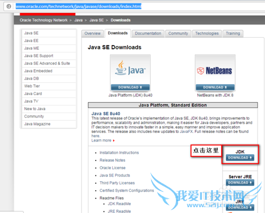Open Java SE Support sidebar item
Image resolution: width=265 pixels, height=213 pixels.
coord(49,56)
